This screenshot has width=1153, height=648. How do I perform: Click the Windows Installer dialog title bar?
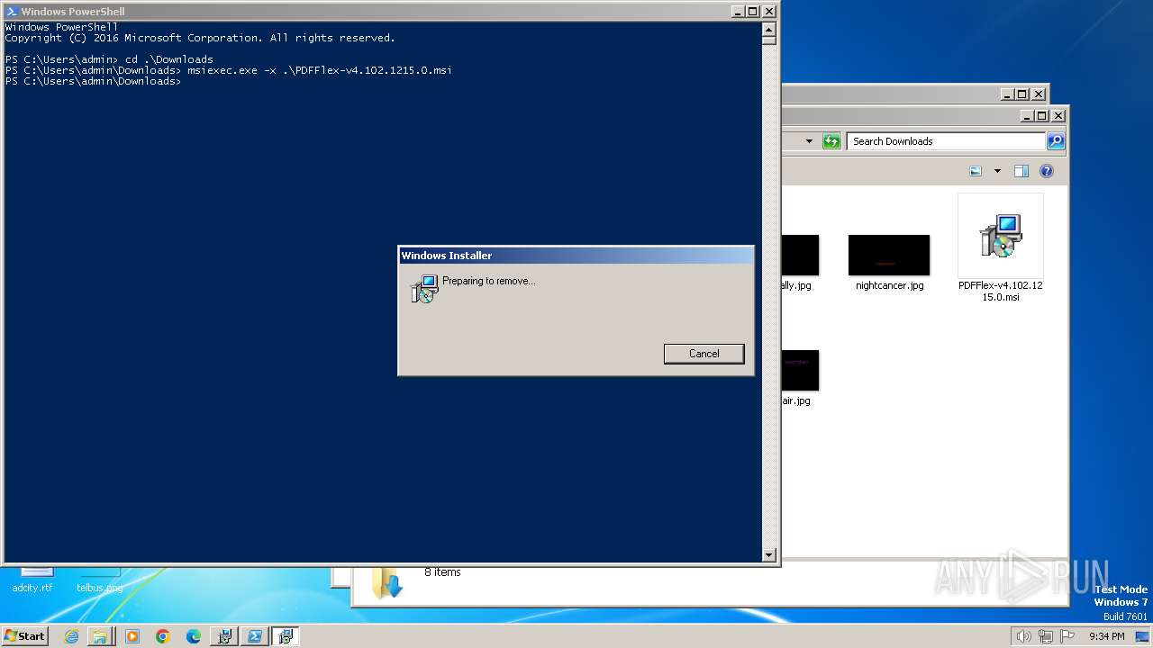576,256
